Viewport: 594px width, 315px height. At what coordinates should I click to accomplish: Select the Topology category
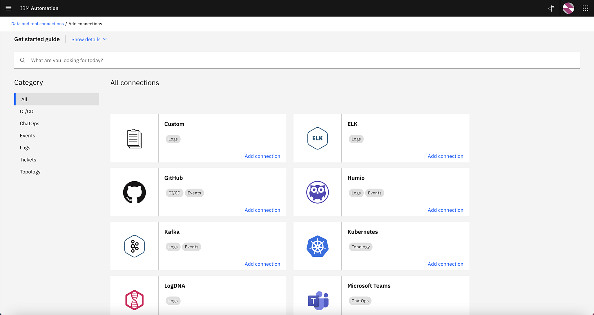(57, 172)
